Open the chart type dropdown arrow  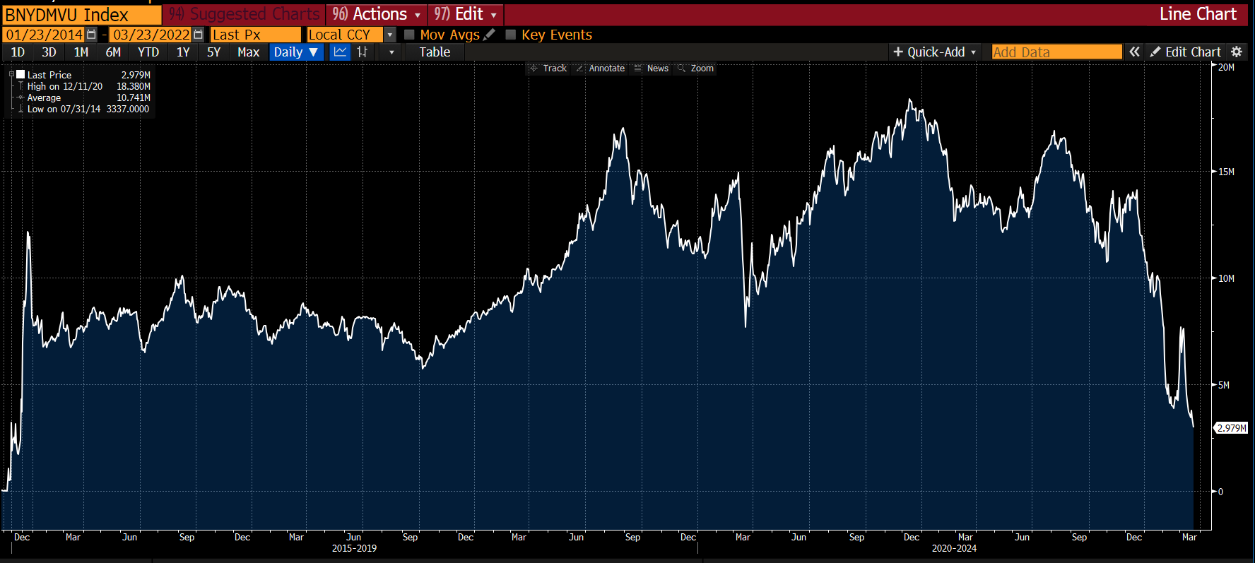[x=391, y=52]
